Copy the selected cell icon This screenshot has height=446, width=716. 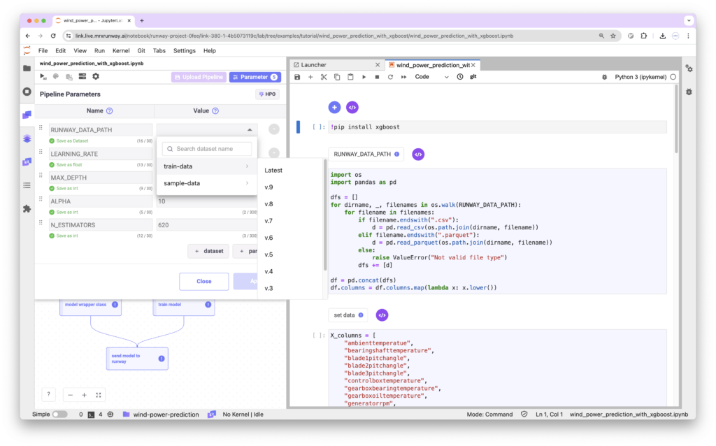[x=337, y=77]
